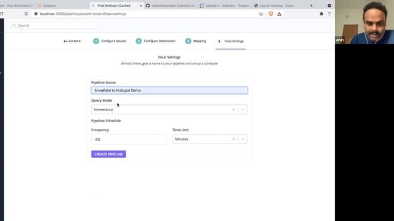The width and height of the screenshot is (394, 221).
Task: Select the Final Settings wizard step
Action: (x=231, y=41)
